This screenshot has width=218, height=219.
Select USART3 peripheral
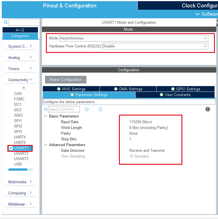tap(21, 159)
